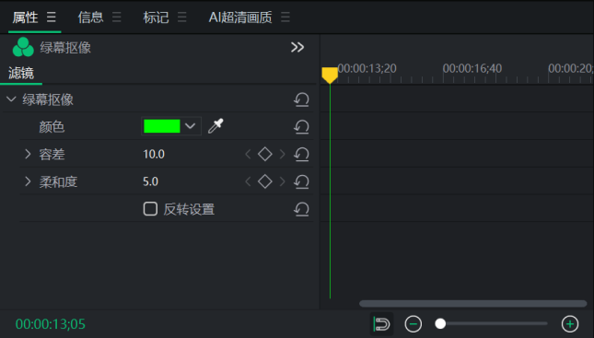Pick color with the eyedropper tool

click(215, 126)
